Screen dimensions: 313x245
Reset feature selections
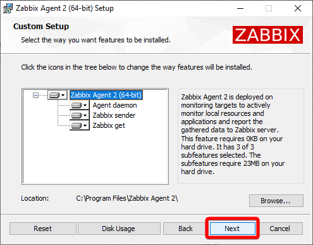click(43, 229)
